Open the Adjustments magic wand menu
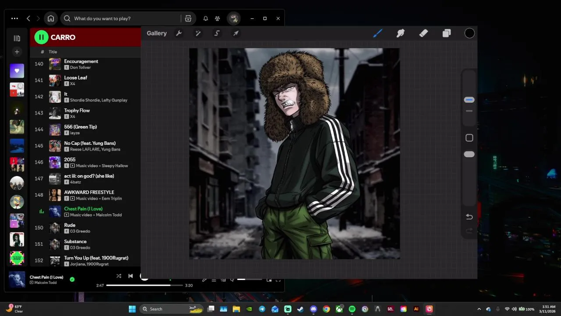The image size is (561, 316). 198,33
